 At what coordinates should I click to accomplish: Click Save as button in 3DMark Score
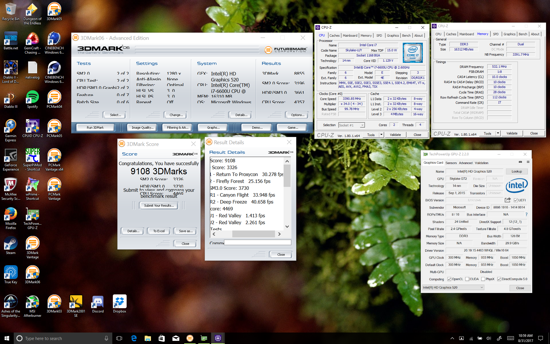pyautogui.click(x=186, y=231)
